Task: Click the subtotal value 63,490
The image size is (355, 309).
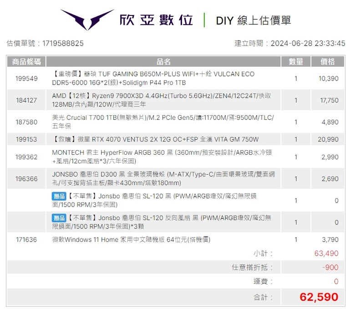Action: click(326, 253)
